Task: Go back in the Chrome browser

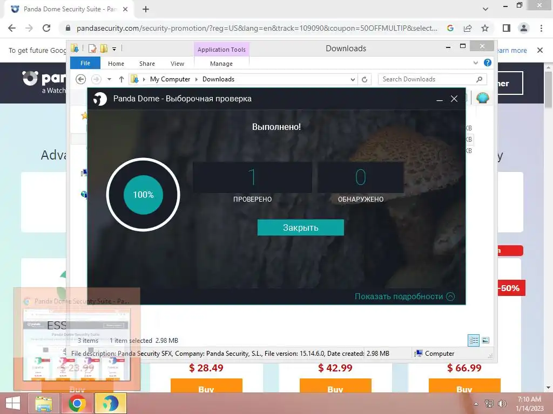Action: click(x=12, y=28)
